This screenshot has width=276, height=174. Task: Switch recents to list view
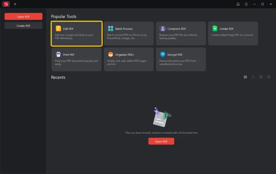coord(253,77)
